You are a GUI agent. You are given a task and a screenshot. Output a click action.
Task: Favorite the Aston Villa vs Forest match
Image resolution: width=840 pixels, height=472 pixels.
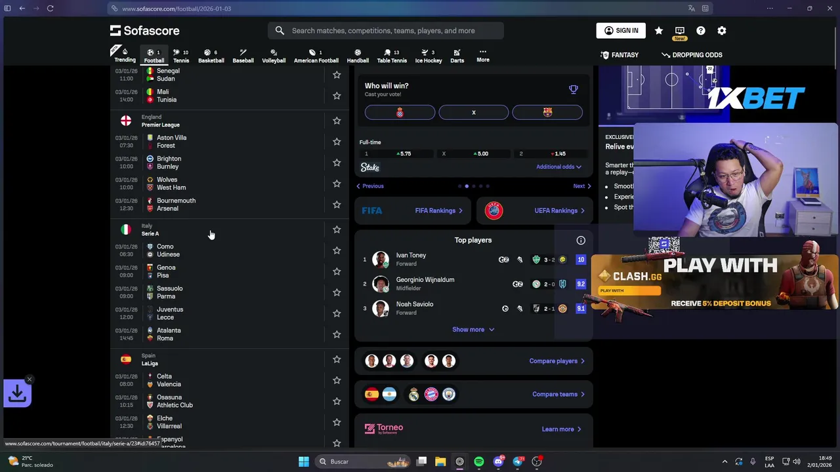(x=337, y=142)
